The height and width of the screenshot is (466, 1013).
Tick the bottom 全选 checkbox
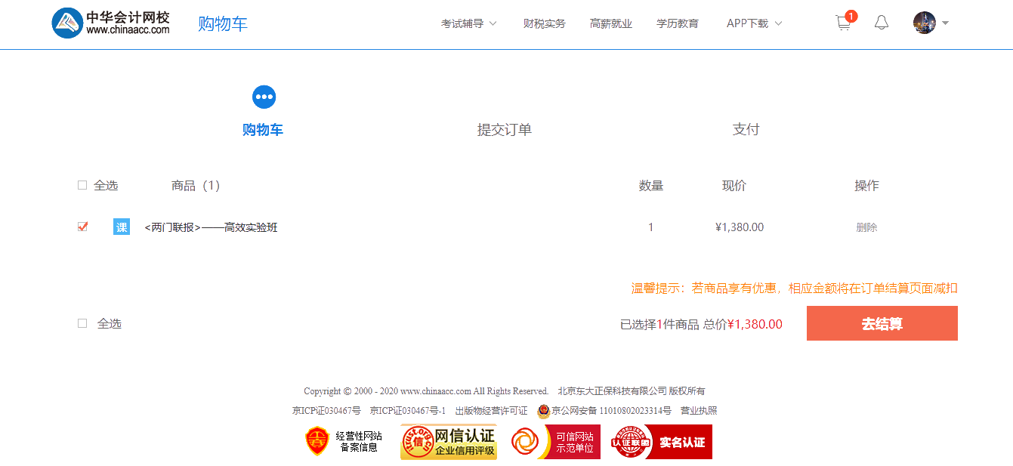(82, 323)
